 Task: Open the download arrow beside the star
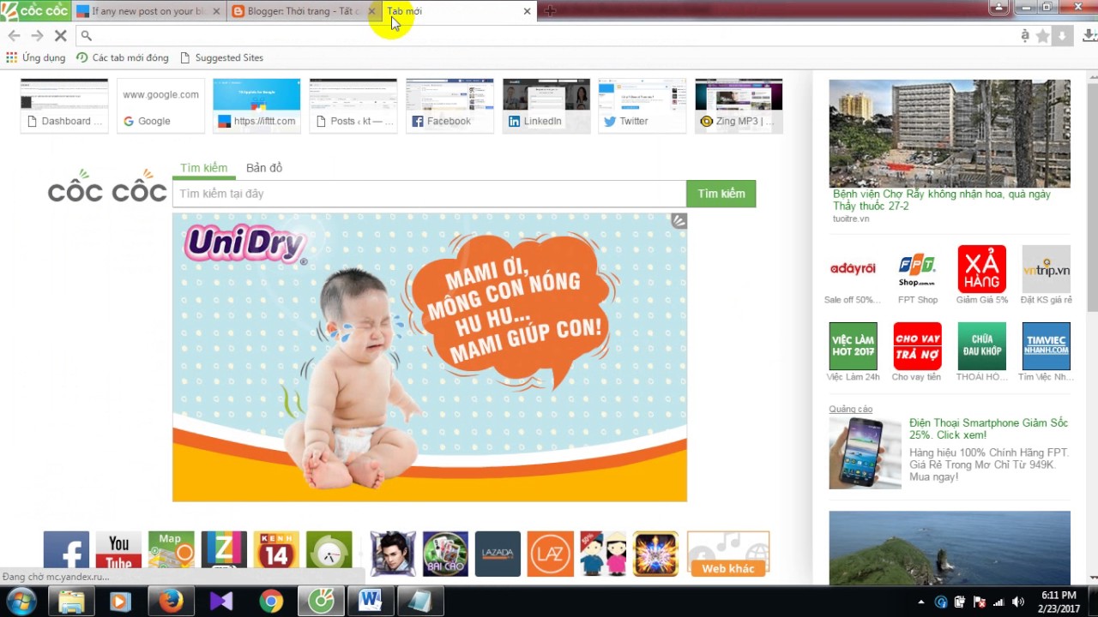pyautogui.click(x=1062, y=35)
